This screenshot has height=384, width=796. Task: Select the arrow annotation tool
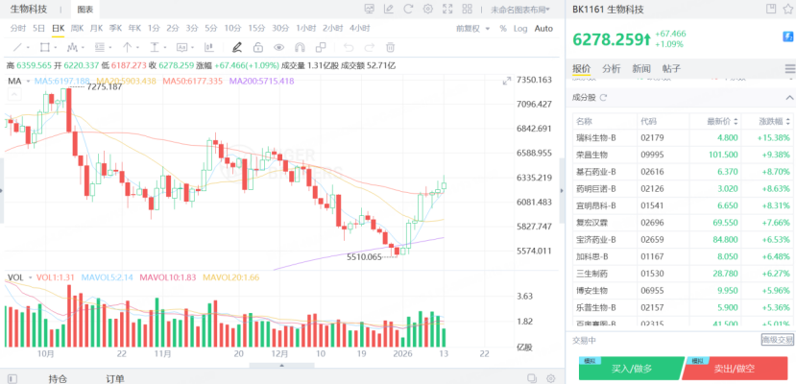pos(127,48)
